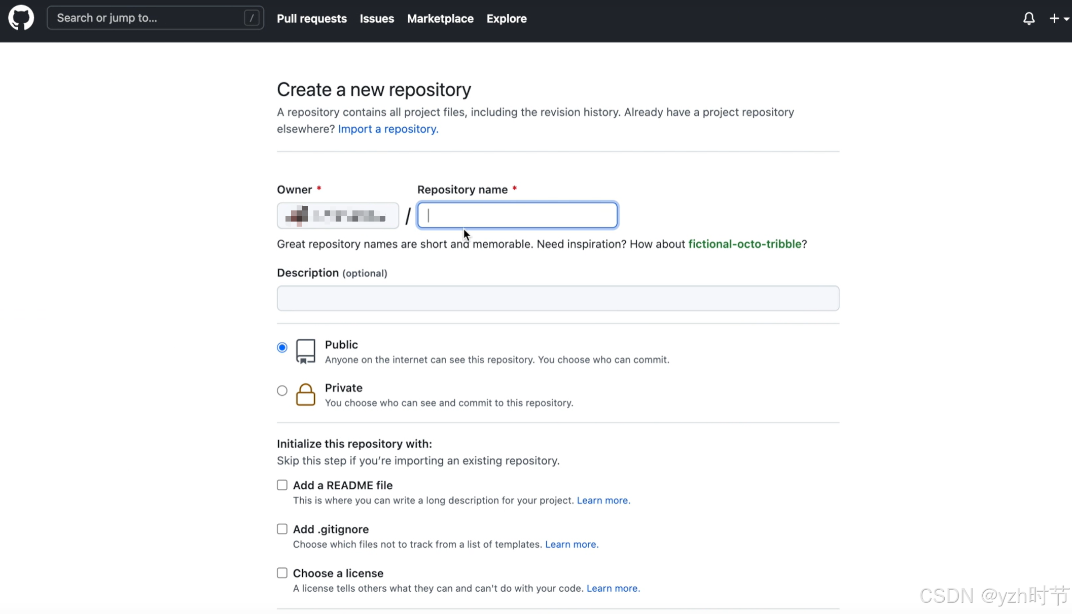Open the Owner dropdown

[x=338, y=215]
